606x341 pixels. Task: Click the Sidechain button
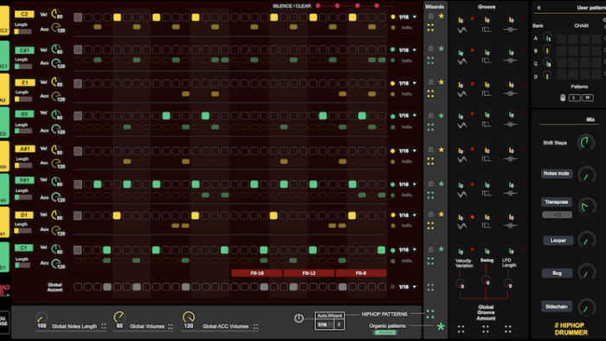[x=556, y=306]
